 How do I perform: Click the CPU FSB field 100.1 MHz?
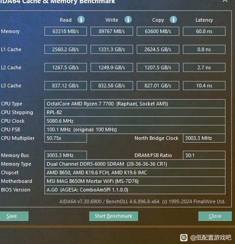point(135,129)
